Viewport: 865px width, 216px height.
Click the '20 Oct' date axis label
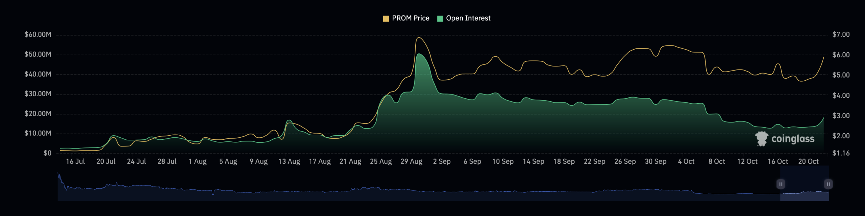click(809, 162)
